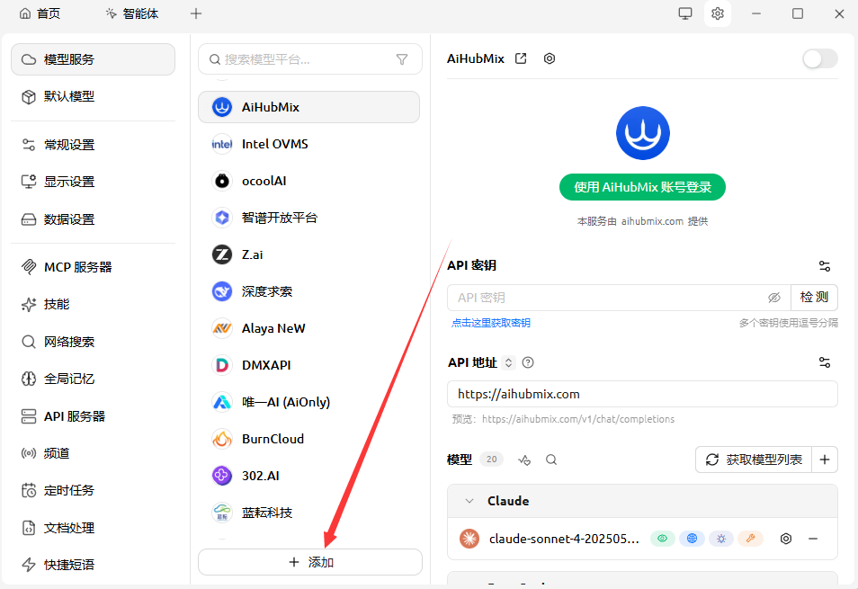The width and height of the screenshot is (858, 589).
Task: Search models with magnifier icon
Action: pos(551,460)
